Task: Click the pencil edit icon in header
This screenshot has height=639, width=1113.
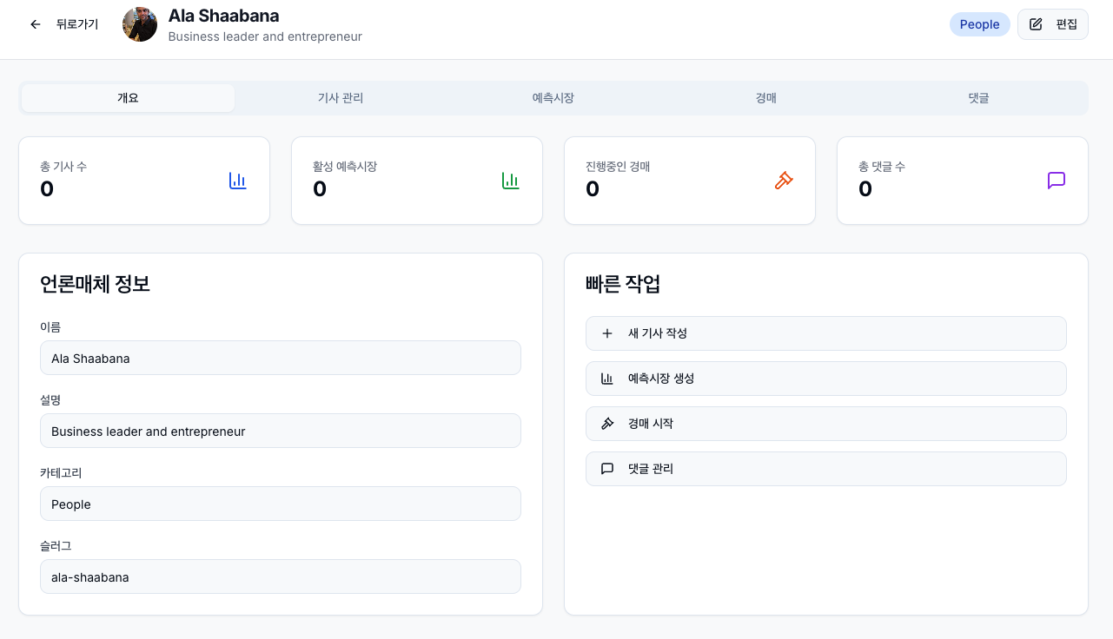Action: click(1036, 24)
